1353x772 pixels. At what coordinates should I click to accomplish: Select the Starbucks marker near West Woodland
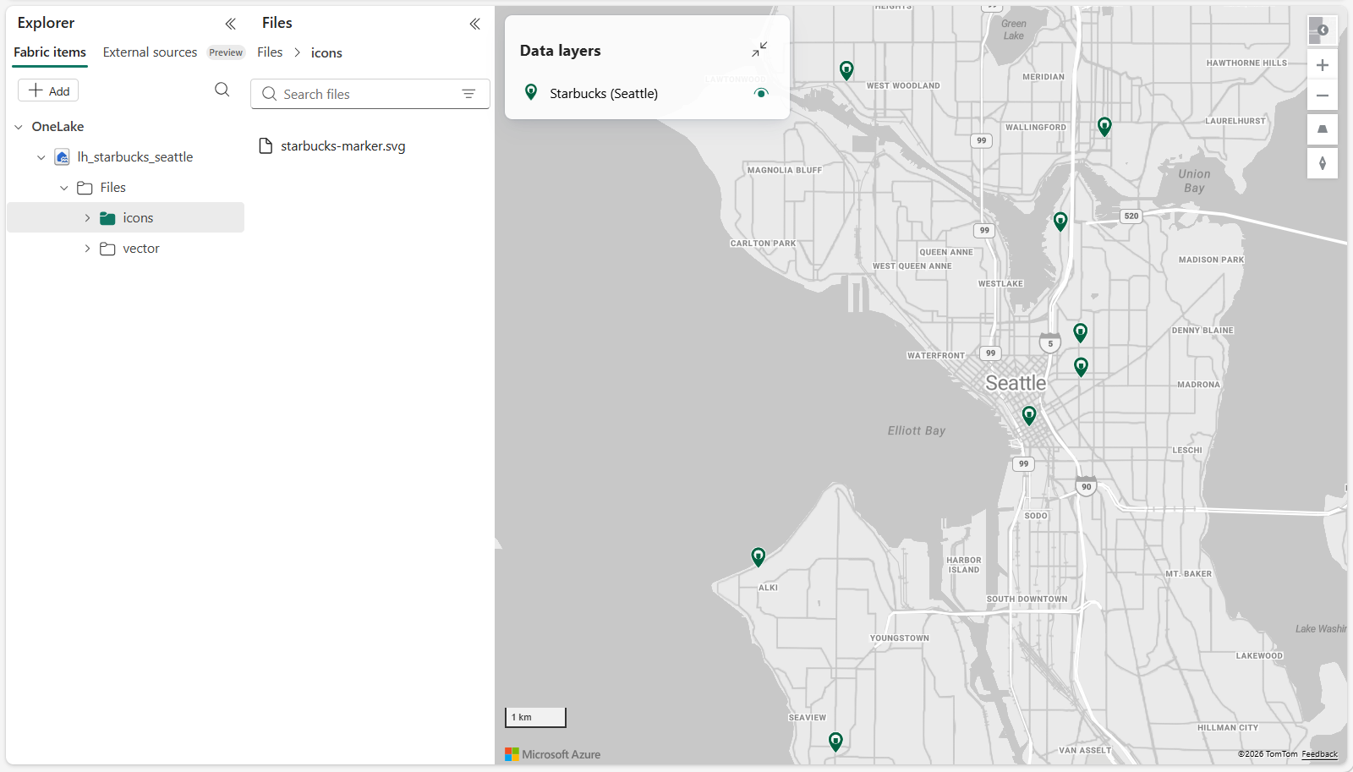point(846,70)
